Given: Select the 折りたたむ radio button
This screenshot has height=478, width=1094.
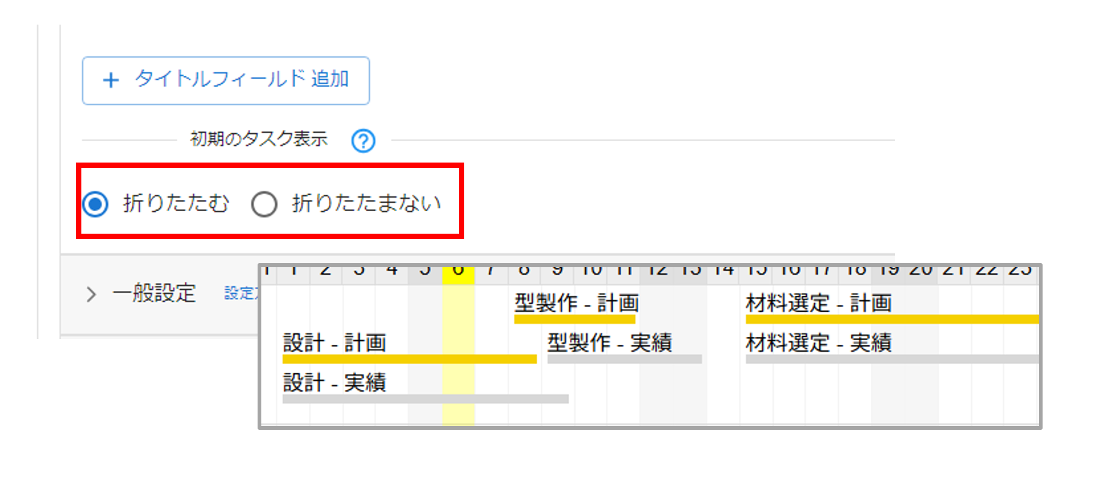Looking at the screenshot, I should pyautogui.click(x=95, y=204).
